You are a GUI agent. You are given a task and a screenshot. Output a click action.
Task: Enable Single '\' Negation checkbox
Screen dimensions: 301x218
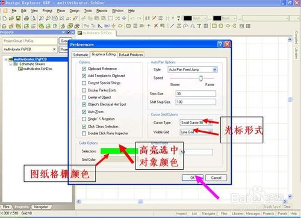click(x=84, y=119)
